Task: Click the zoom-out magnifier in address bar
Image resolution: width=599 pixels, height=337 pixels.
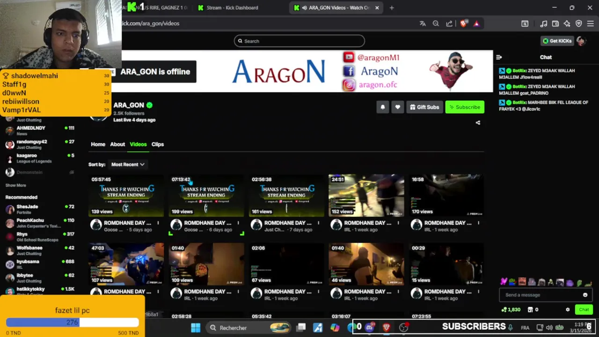Action: [x=436, y=23]
